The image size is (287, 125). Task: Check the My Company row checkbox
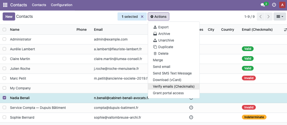coord(4,88)
